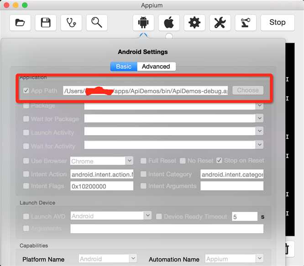This screenshot has width=304, height=266.
Task: Toggle the App Path checkbox
Action: 26,90
